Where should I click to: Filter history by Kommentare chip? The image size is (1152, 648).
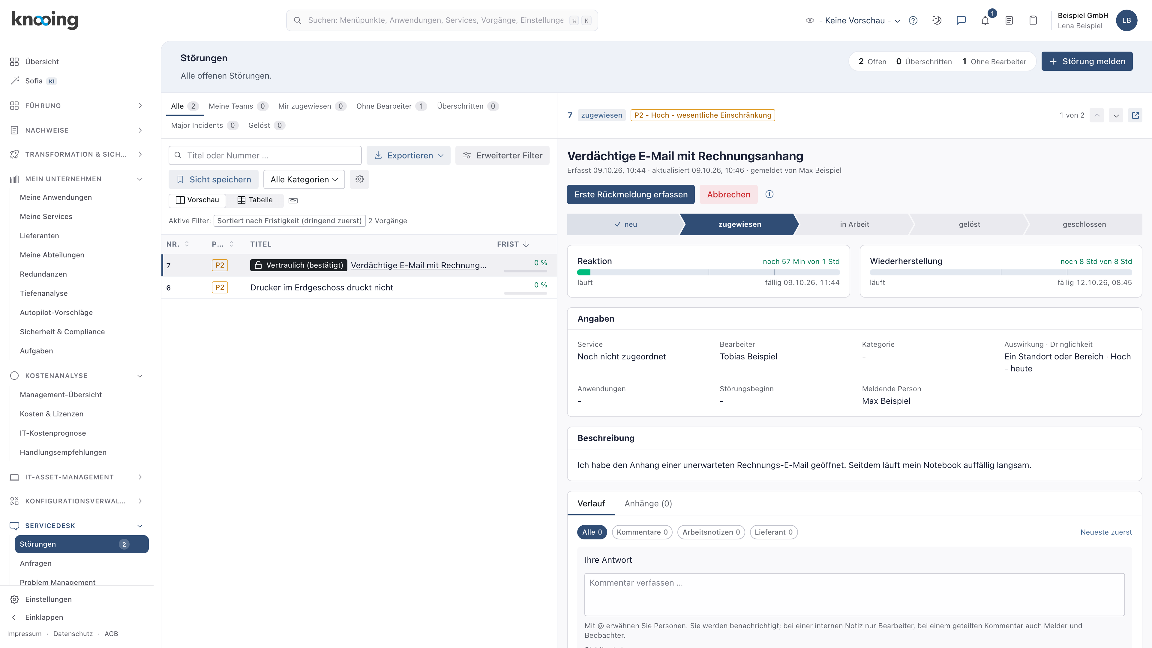pos(642,532)
